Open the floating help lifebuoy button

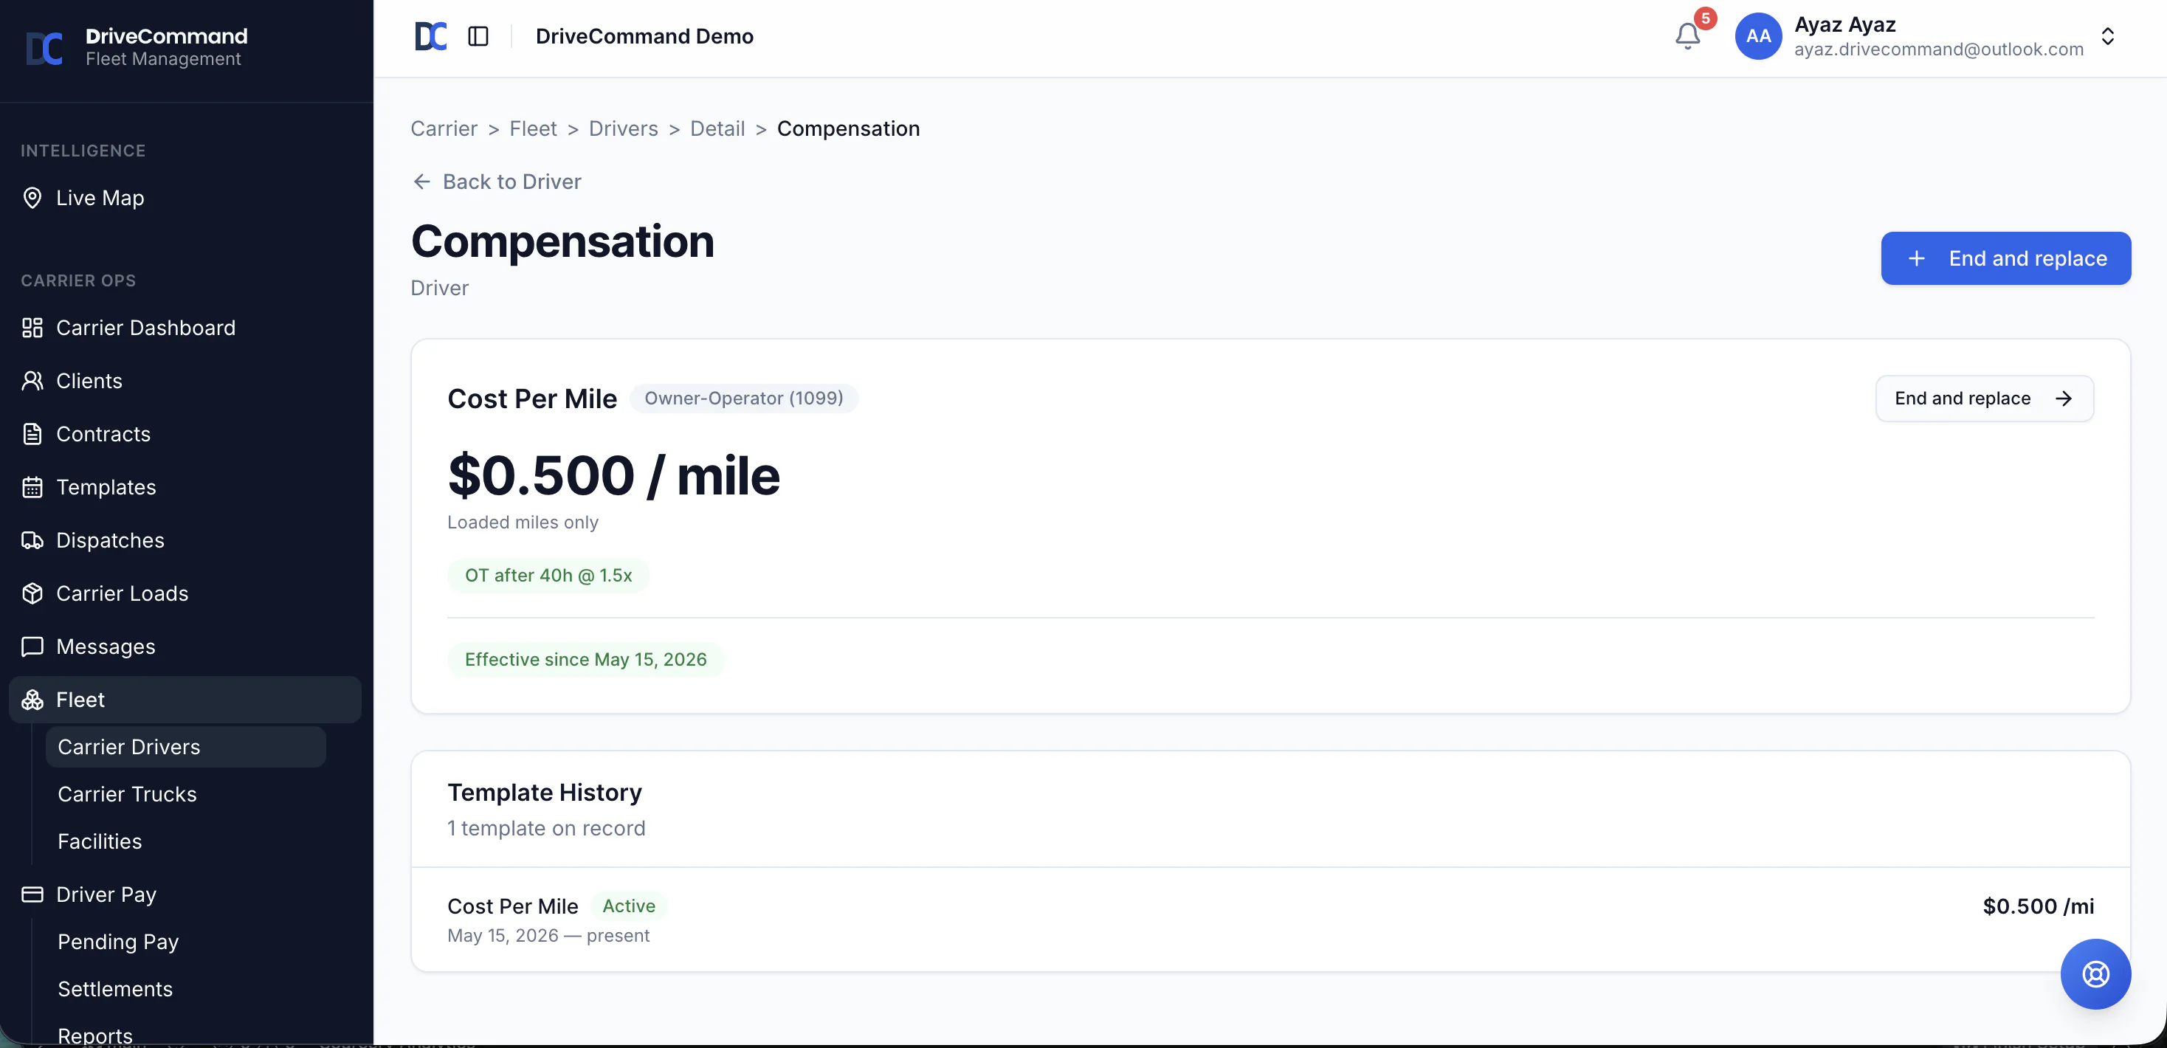(2095, 974)
